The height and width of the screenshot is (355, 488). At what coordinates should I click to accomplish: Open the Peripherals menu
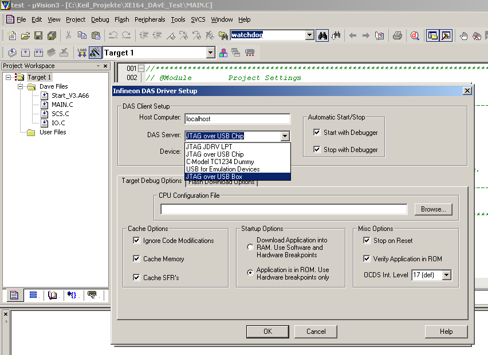[x=149, y=19]
